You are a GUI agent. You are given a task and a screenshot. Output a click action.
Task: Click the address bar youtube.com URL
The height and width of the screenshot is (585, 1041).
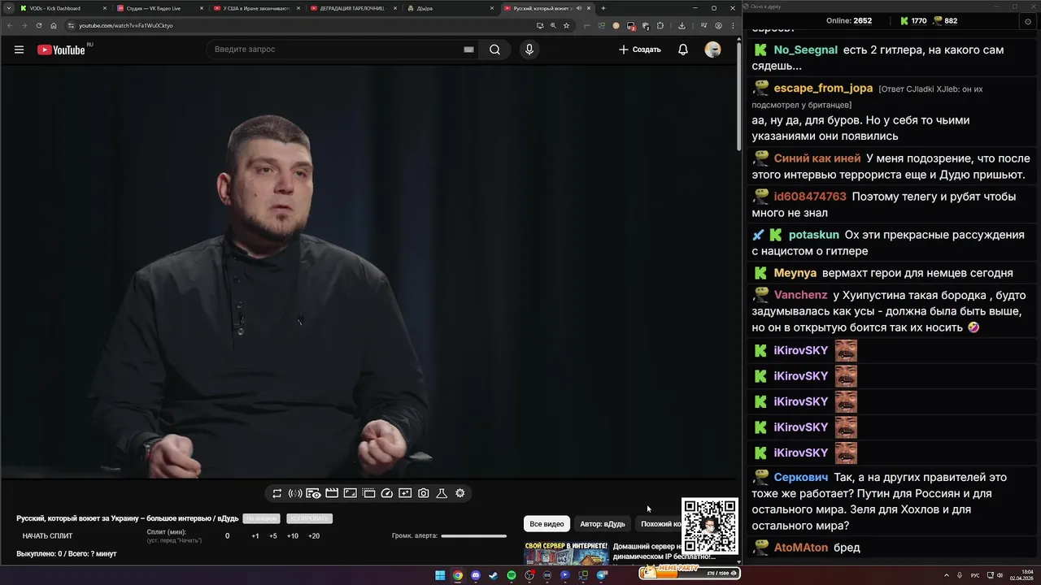125,25
